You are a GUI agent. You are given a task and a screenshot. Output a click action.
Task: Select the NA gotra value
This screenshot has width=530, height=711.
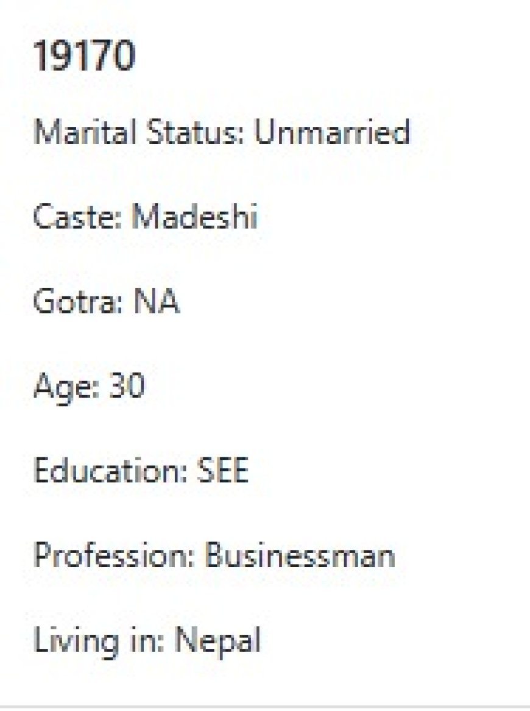coord(157,302)
